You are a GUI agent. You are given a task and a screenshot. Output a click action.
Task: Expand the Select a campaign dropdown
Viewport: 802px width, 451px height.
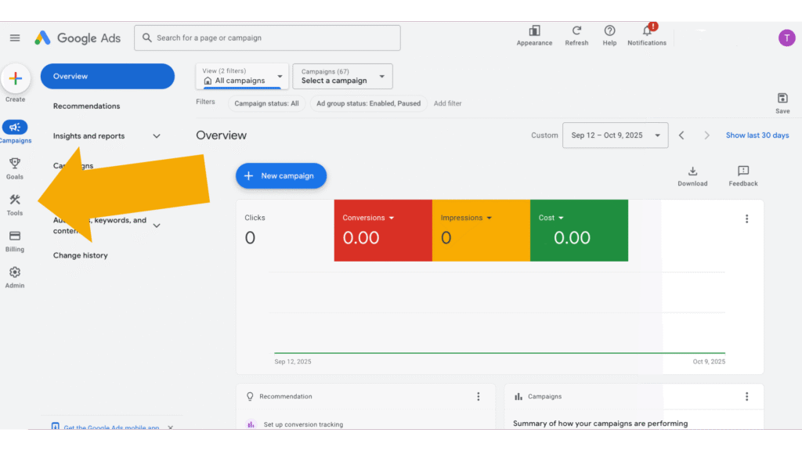point(342,77)
